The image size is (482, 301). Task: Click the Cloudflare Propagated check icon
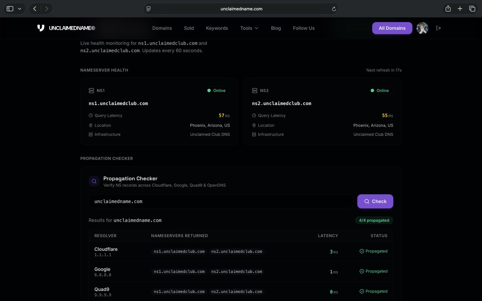[x=361, y=251]
